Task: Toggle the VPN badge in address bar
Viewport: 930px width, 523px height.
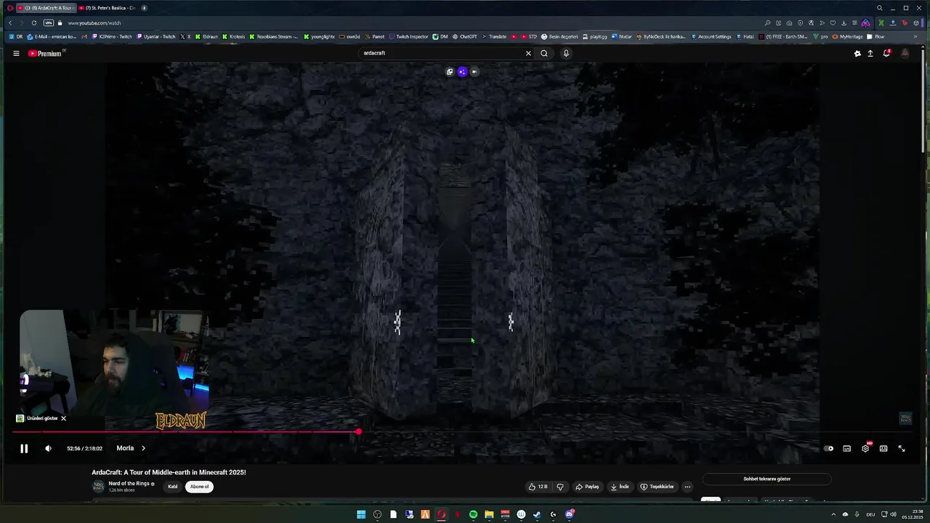Action: [49, 23]
